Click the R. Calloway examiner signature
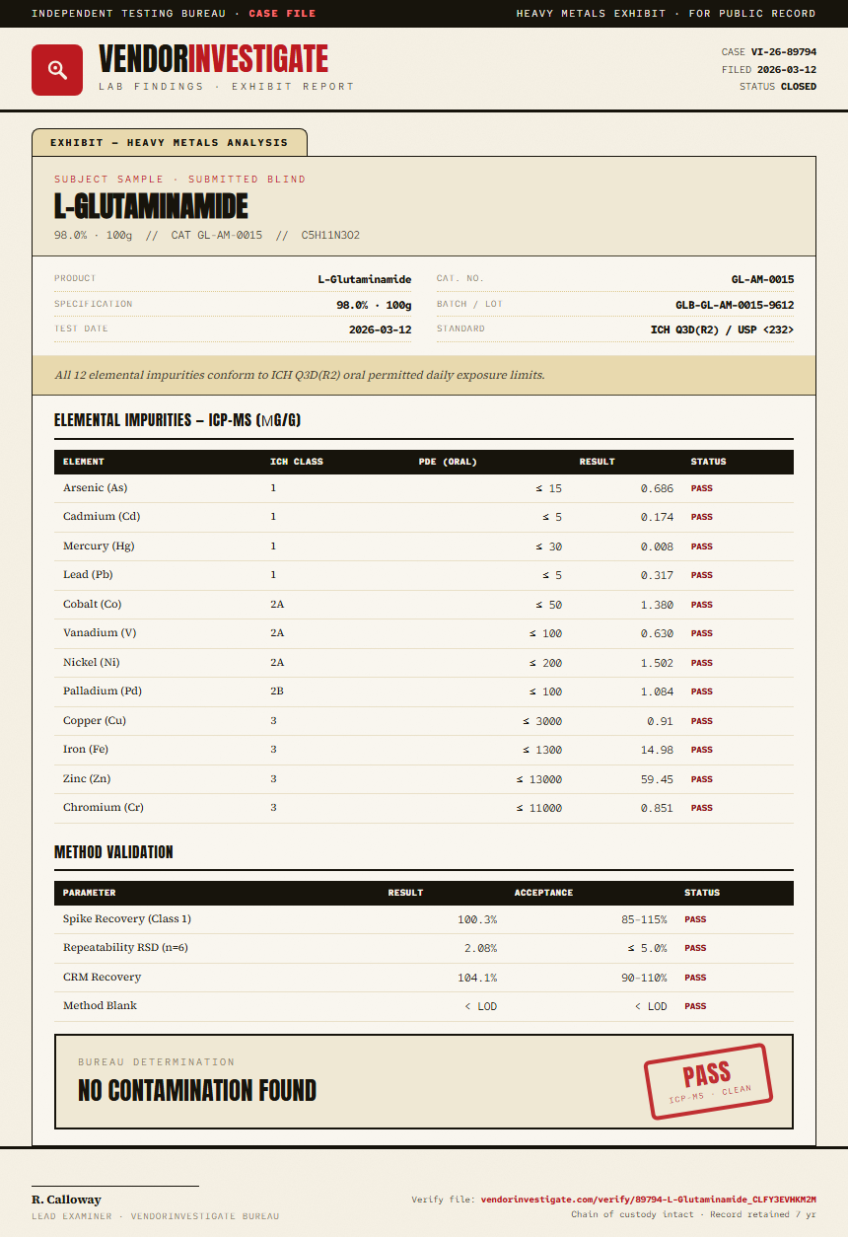Viewport: 848px width, 1237px height. pos(66,1200)
